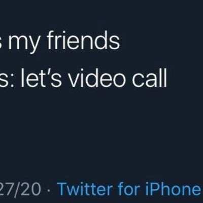The width and height of the screenshot is (203, 203).
Task: Click the word "Twitter" in the source label
Action: 85,189
